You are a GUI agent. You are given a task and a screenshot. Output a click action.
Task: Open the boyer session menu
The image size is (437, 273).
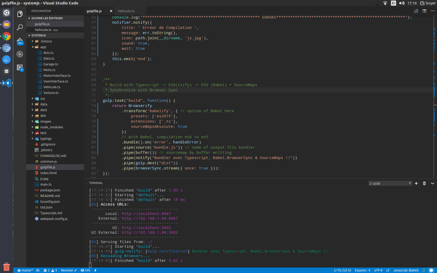point(428,3)
